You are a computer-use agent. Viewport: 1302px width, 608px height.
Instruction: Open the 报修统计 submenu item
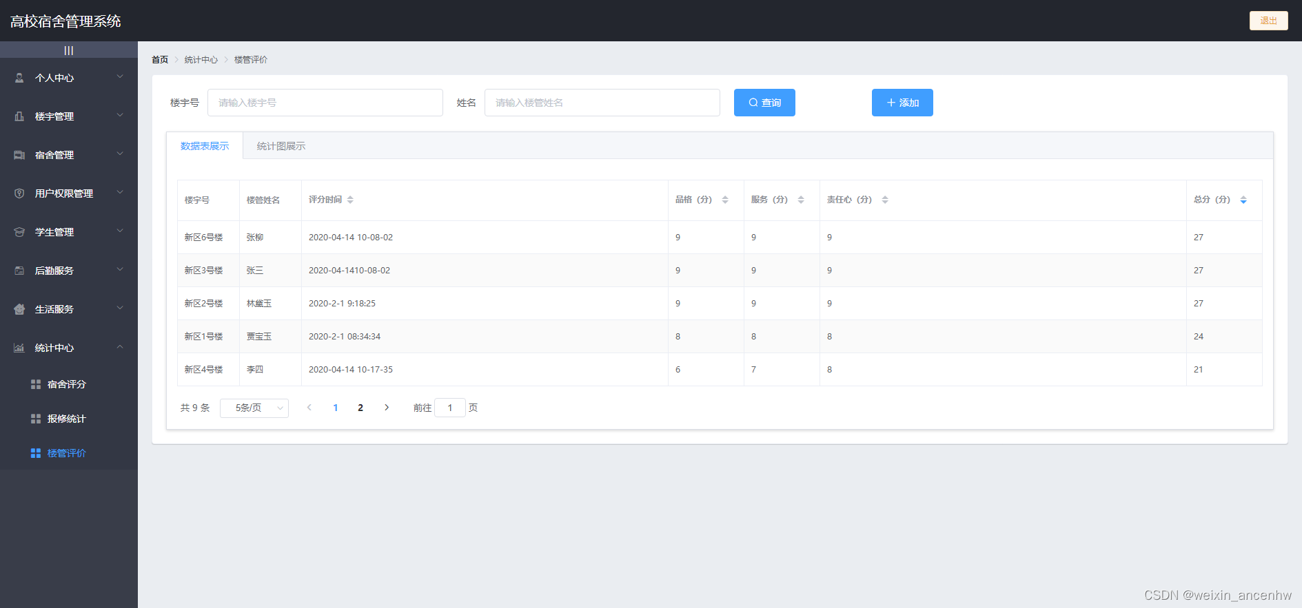tap(69, 419)
